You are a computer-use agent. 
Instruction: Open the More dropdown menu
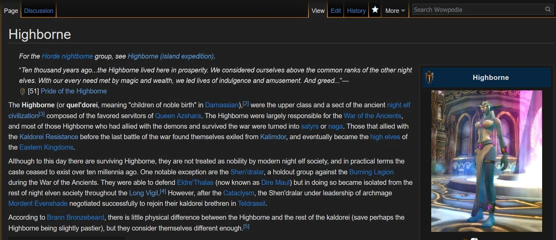[x=395, y=11]
